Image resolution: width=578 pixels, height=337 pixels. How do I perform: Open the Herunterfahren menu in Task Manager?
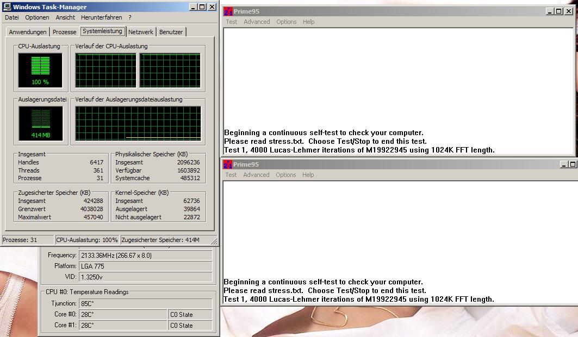click(101, 17)
